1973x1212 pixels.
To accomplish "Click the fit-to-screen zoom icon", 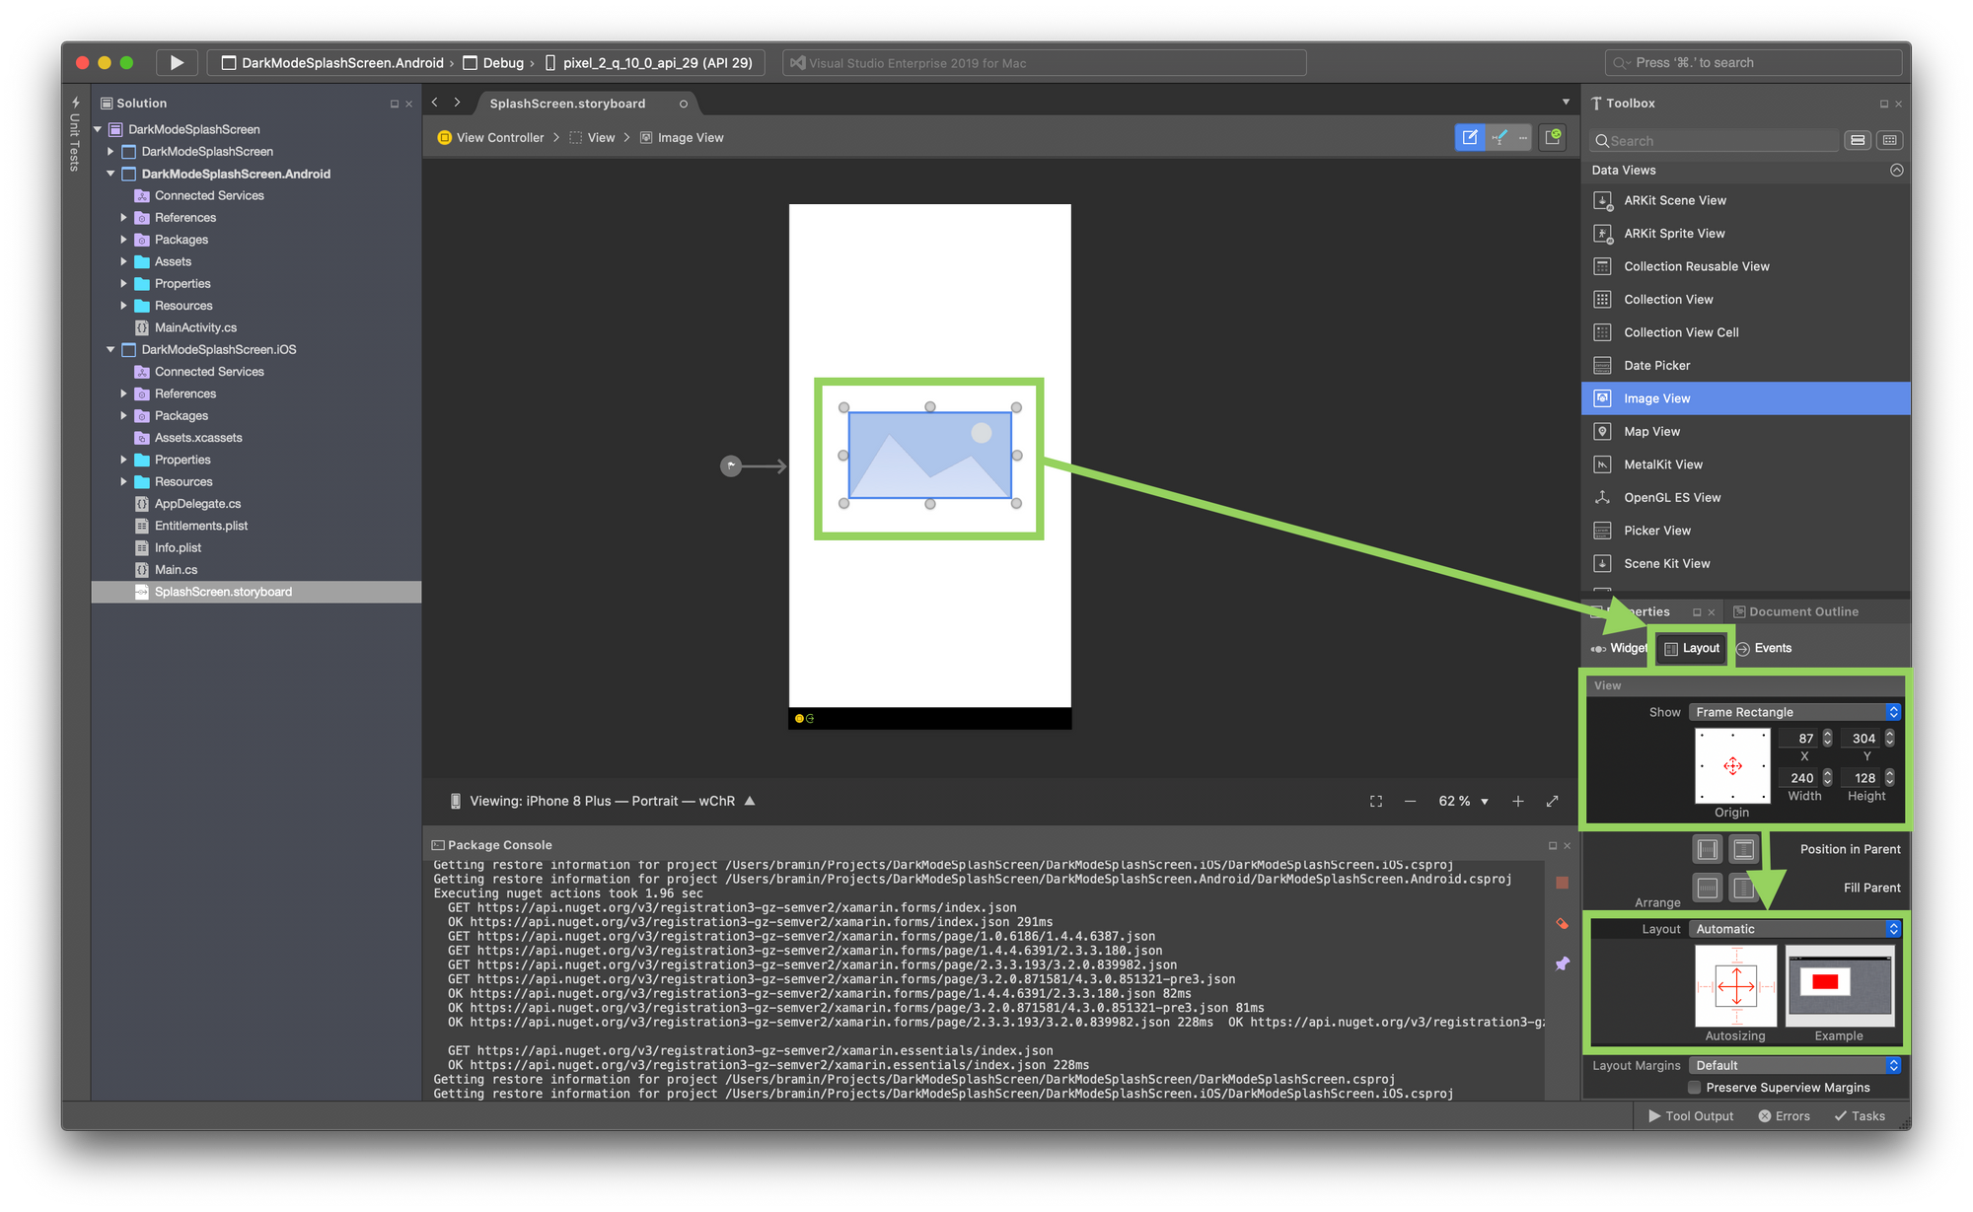I will [x=1376, y=802].
